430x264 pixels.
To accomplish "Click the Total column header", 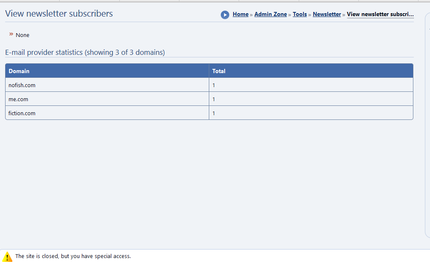I will point(219,71).
